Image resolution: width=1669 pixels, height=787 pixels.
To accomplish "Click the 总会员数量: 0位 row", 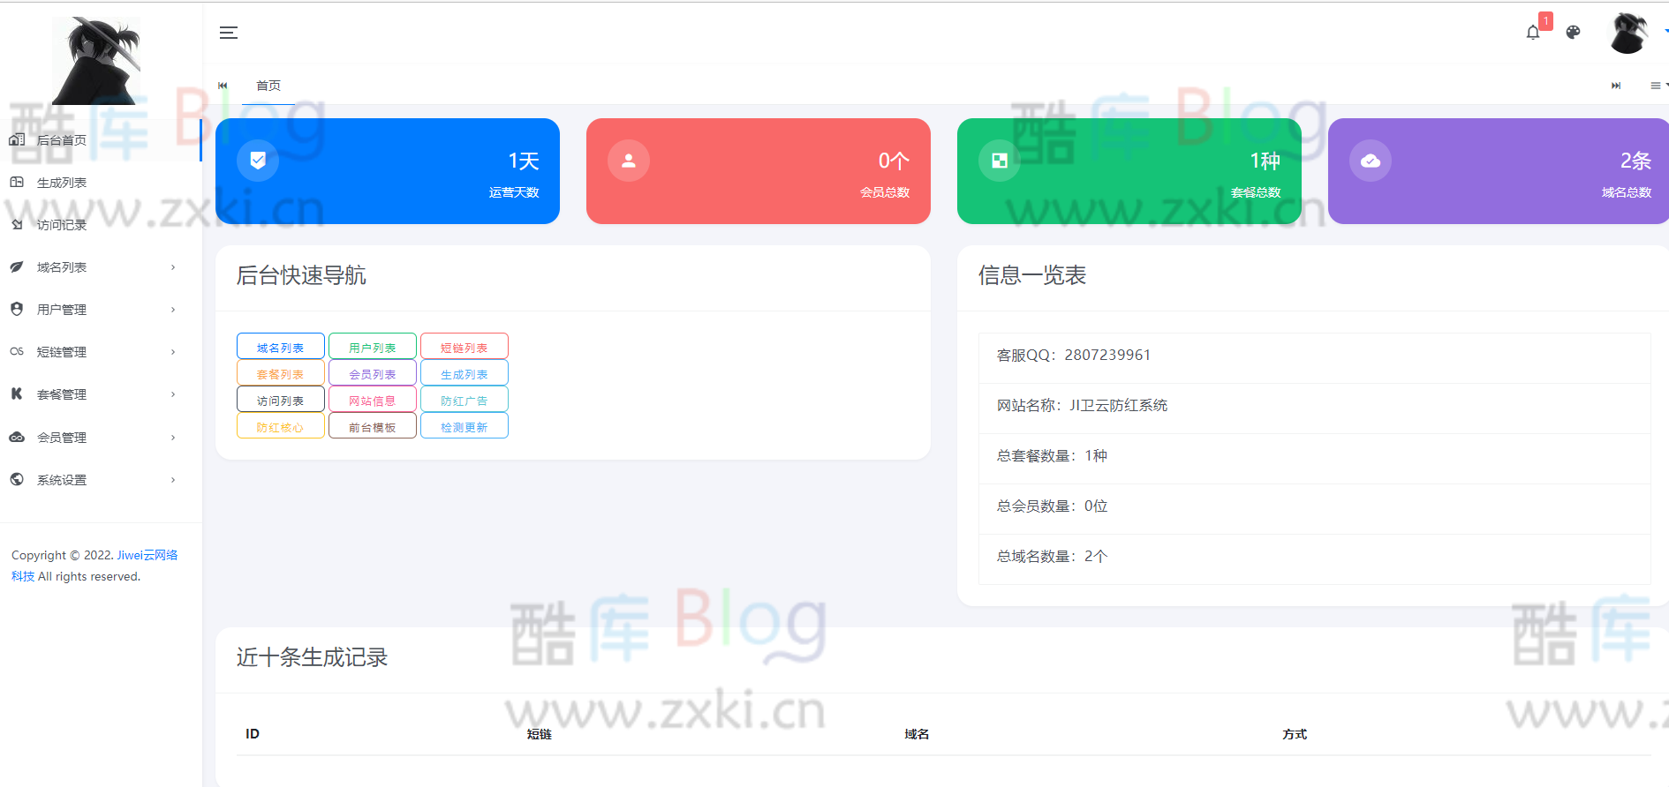I will (1314, 509).
